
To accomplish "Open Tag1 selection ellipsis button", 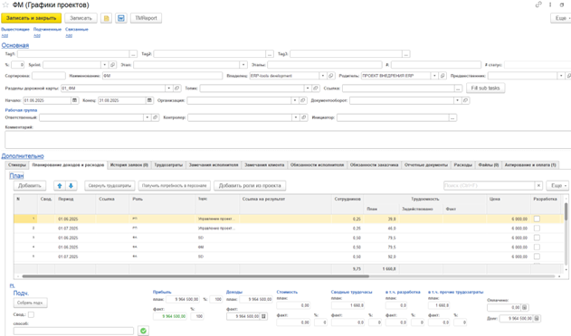I will point(133,54).
